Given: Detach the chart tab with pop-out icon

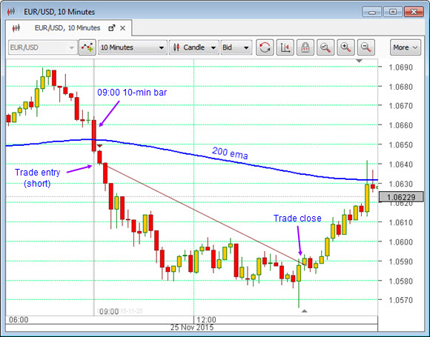Looking at the screenshot, I should tap(112, 28).
